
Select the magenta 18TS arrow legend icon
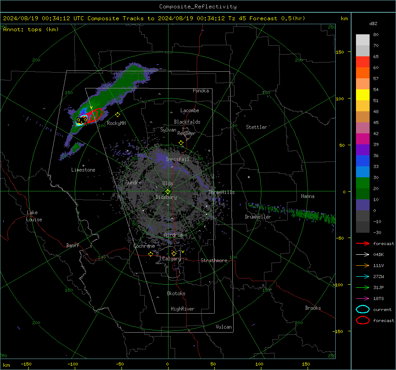pos(363,299)
